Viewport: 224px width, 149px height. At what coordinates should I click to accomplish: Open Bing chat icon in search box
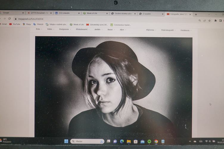(x=102, y=141)
